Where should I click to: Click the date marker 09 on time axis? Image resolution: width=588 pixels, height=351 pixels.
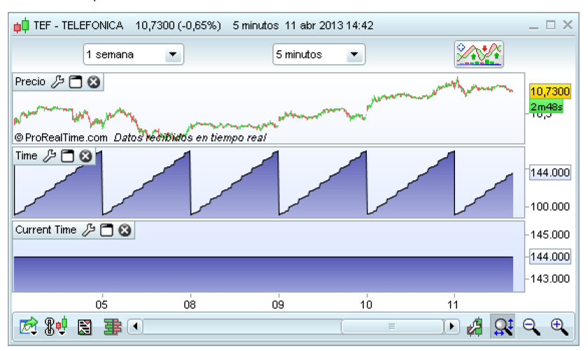point(278,305)
